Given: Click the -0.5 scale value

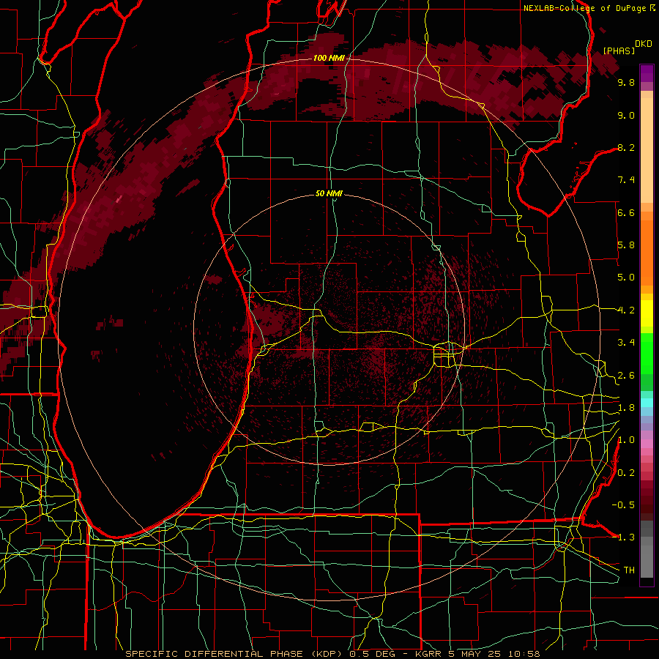Looking at the screenshot, I should point(623,505).
